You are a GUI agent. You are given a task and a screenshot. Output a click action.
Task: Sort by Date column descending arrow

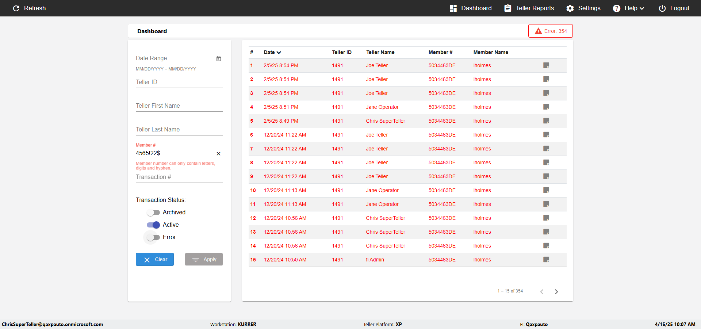279,53
